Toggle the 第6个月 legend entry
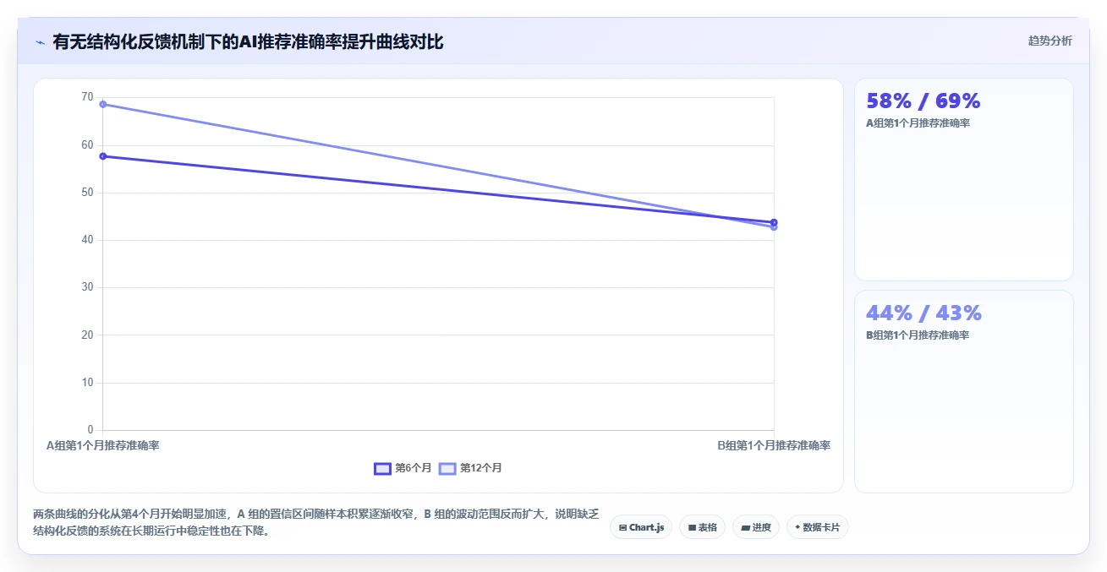The width and height of the screenshot is (1107, 572). [403, 468]
